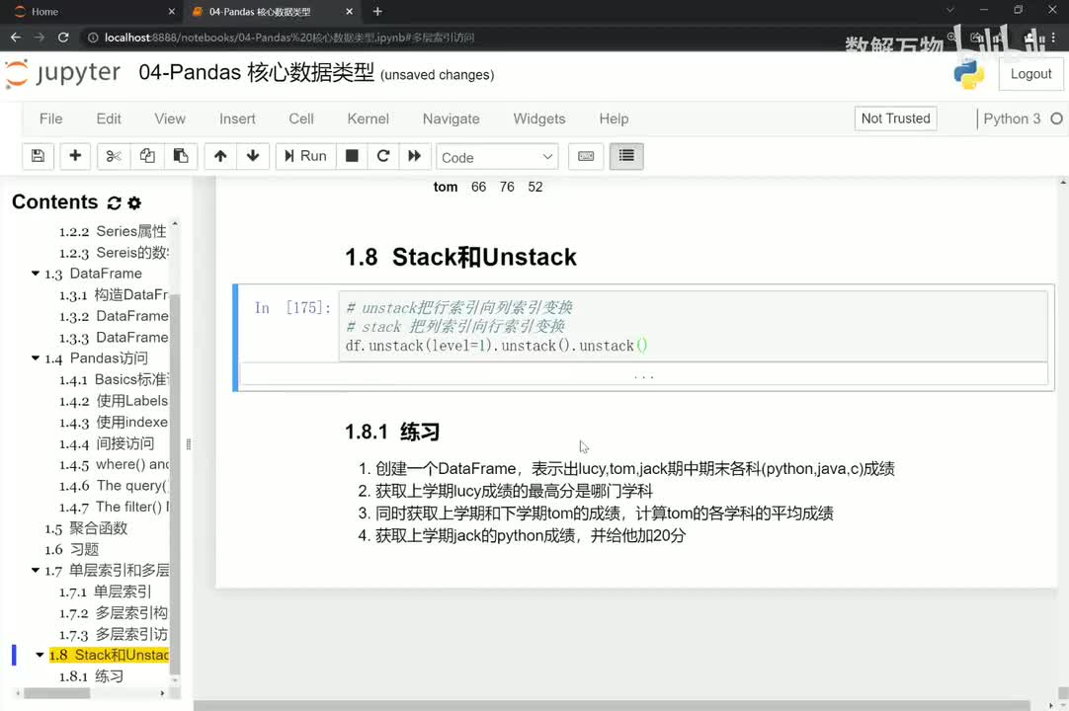The height and width of the screenshot is (711, 1069).
Task: Go to 1.8.1 练习 in Contents
Action: (91, 676)
